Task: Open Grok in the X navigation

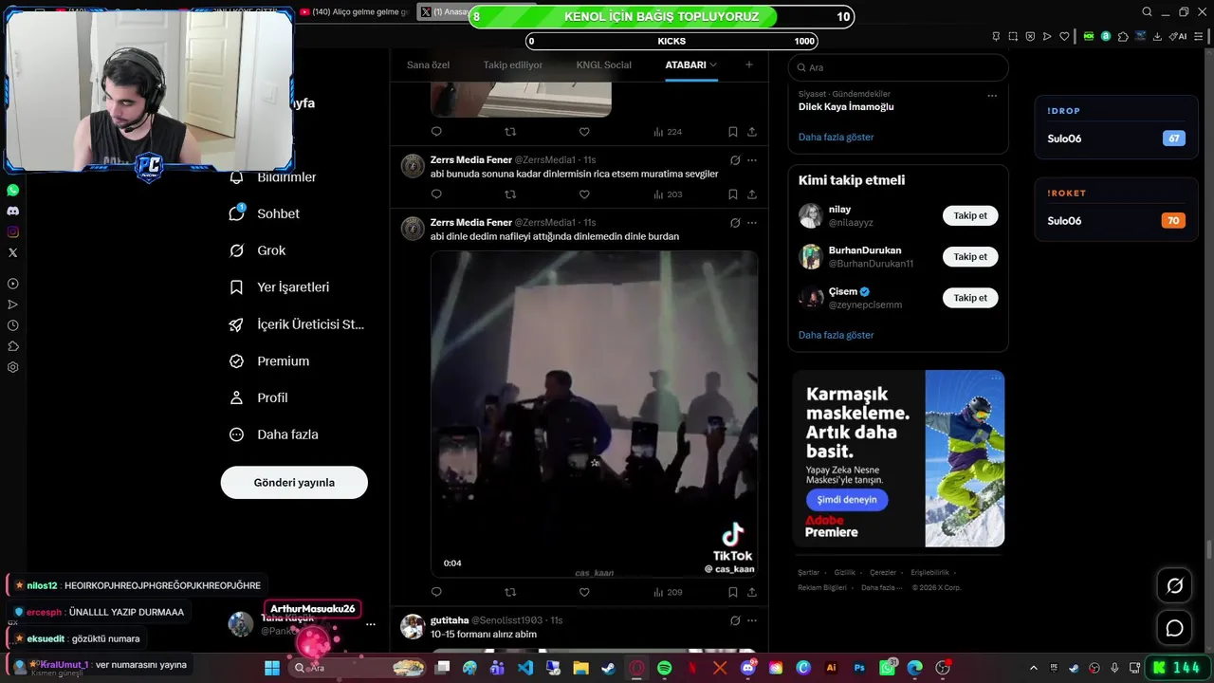Action: [x=257, y=250]
